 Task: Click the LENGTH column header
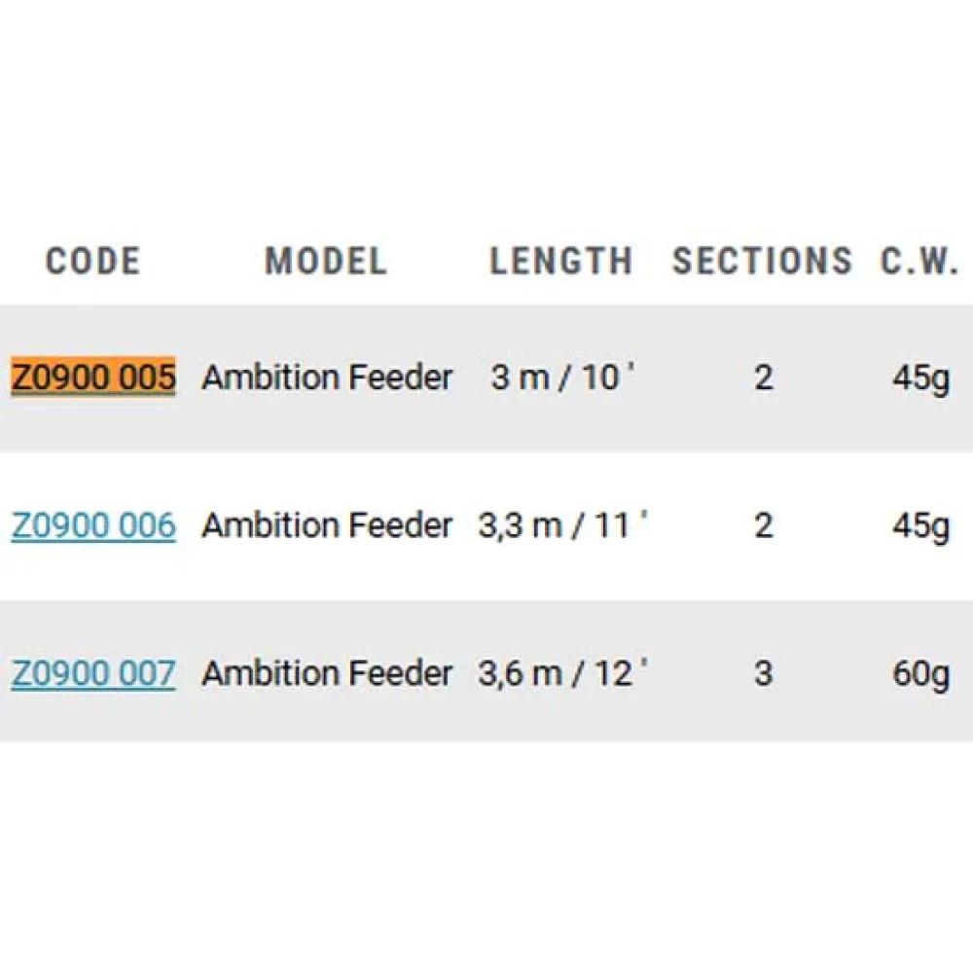pos(561,261)
